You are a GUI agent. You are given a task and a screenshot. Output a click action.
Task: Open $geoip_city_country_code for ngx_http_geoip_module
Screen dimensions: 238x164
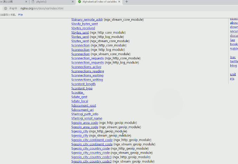pyautogui.click(x=90, y=148)
